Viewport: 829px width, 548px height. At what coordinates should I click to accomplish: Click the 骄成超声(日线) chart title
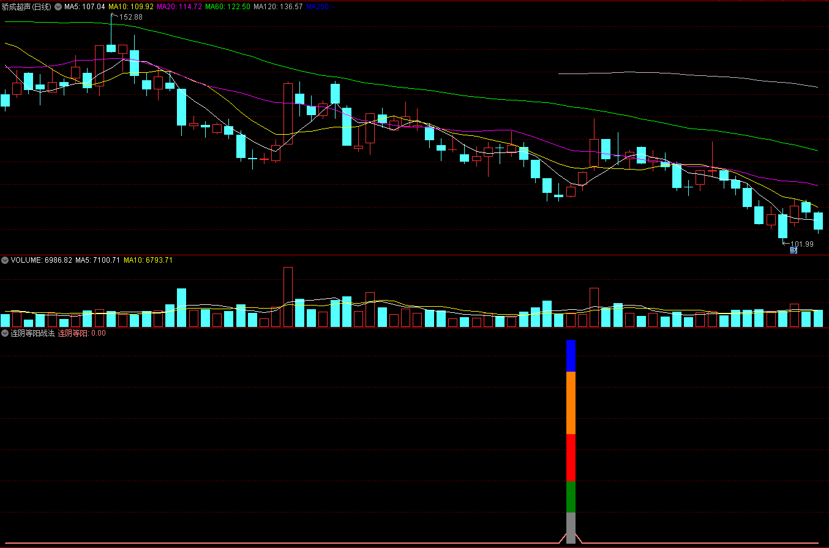(27, 6)
